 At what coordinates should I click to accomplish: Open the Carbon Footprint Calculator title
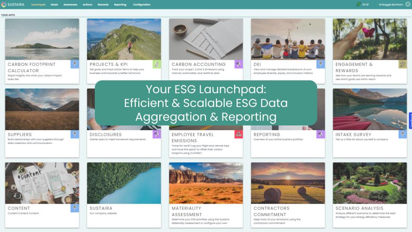point(31,67)
